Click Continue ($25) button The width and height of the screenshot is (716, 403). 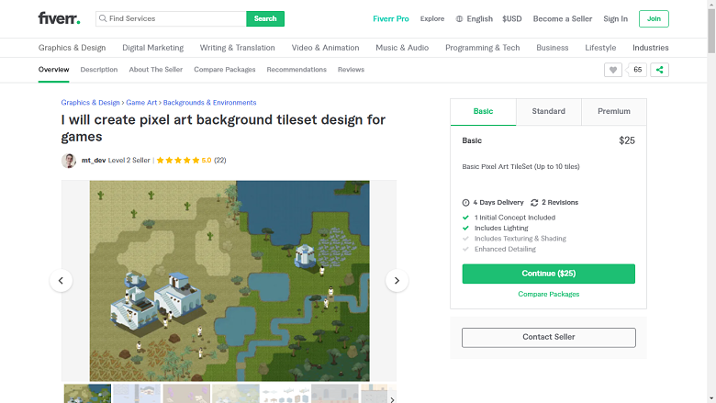coord(548,274)
